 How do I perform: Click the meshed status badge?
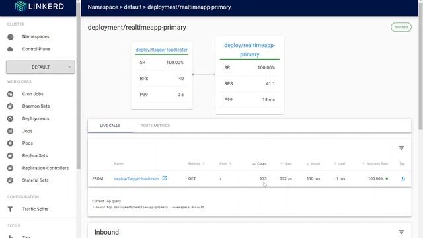coord(401,27)
